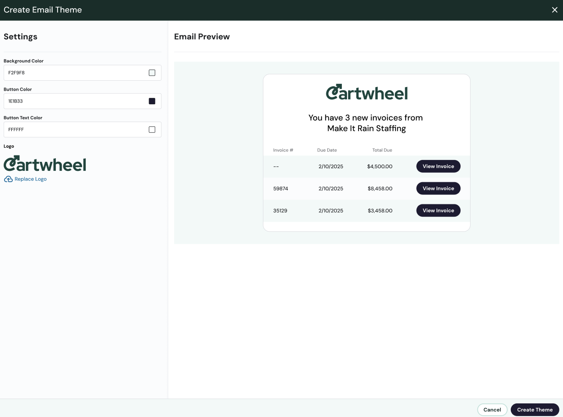563x417 pixels.
Task: Click the due date in invoice 35129 row
Action: click(x=331, y=211)
